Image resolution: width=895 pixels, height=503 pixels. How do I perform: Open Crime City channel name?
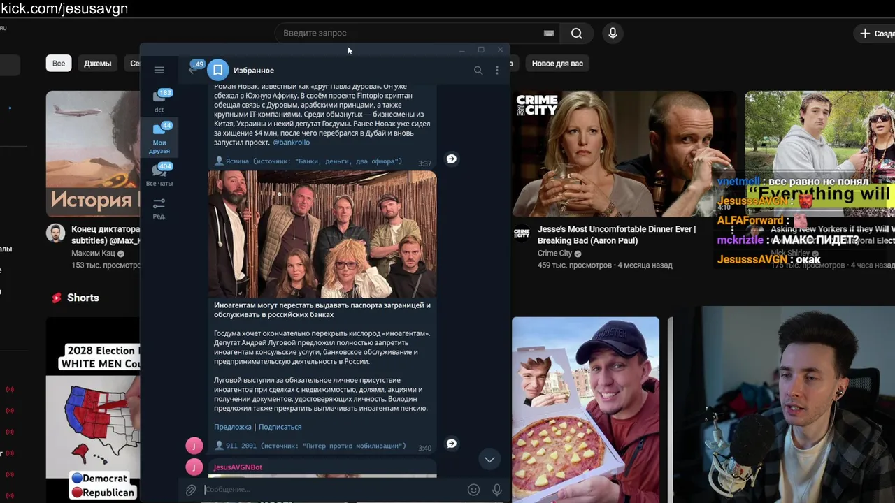tap(554, 254)
